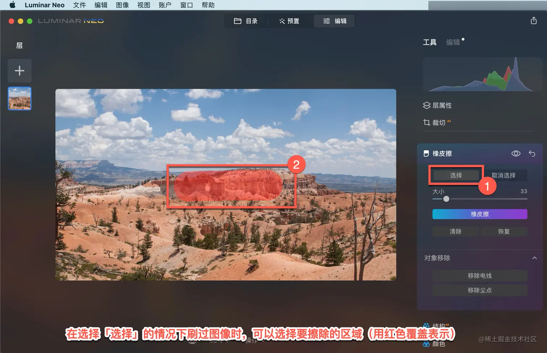Add a new layer with plus button
The height and width of the screenshot is (353, 547).
[x=20, y=71]
